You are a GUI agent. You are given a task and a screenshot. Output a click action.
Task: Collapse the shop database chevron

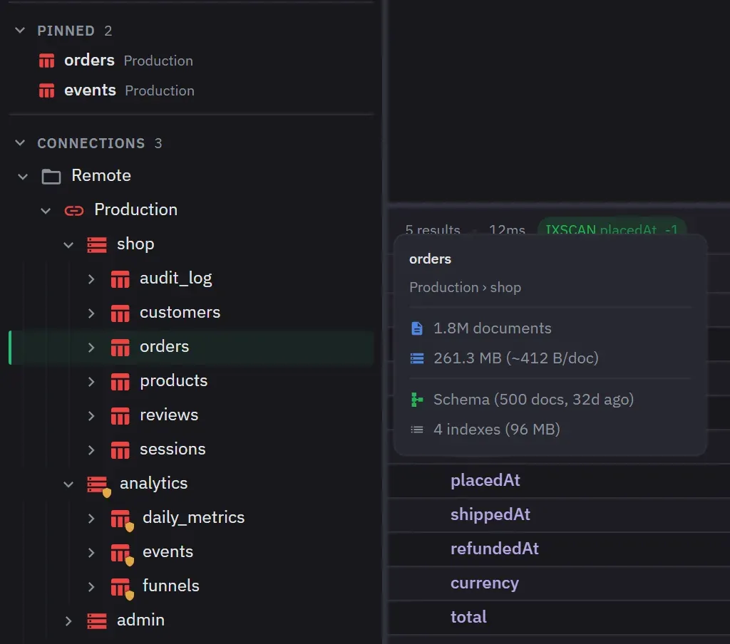(68, 245)
